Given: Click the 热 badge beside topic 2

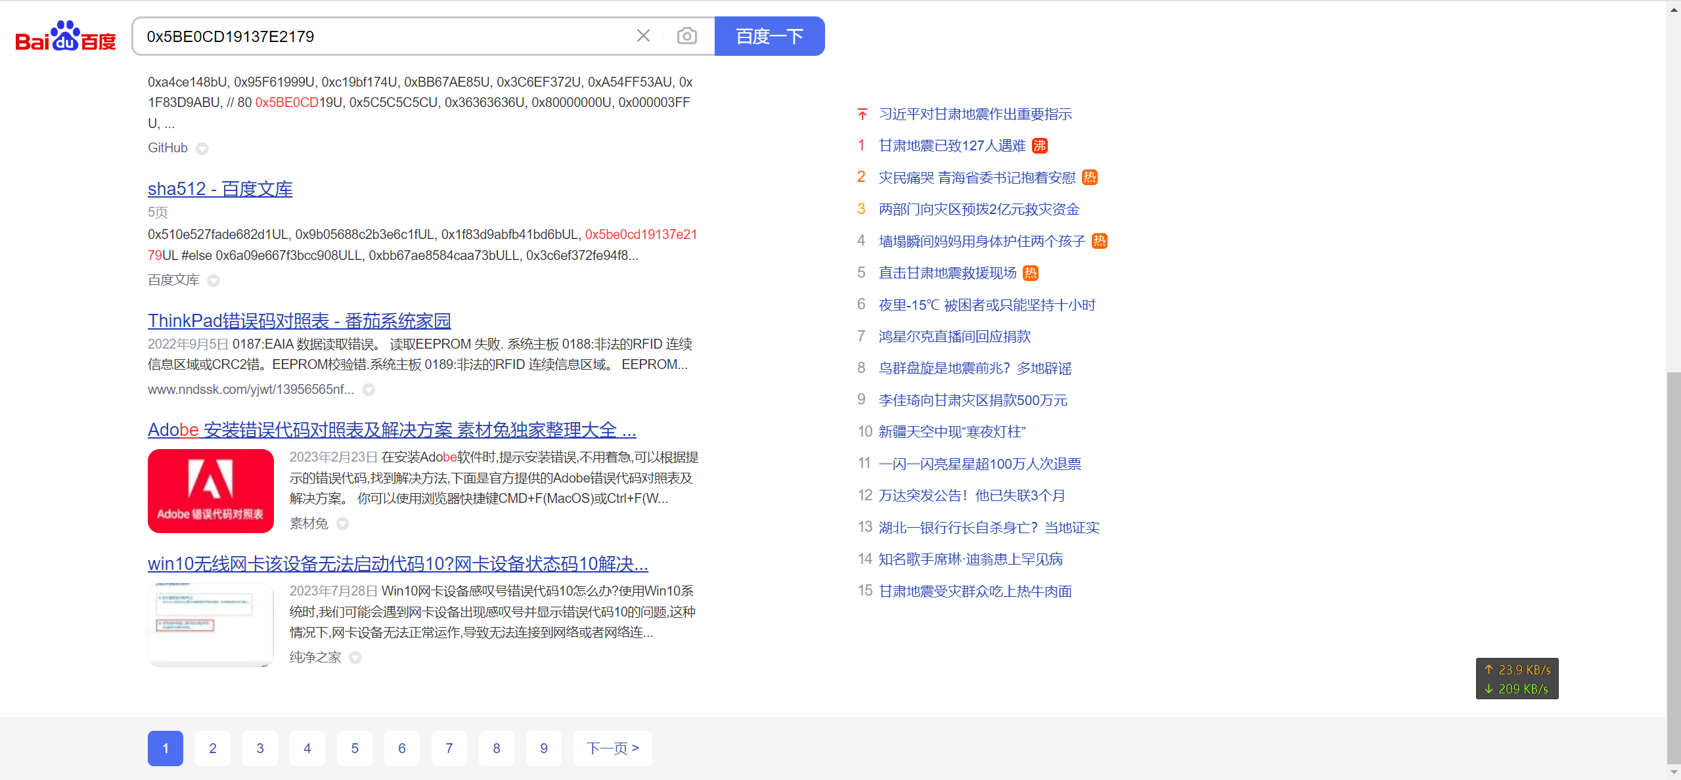Looking at the screenshot, I should (1089, 177).
